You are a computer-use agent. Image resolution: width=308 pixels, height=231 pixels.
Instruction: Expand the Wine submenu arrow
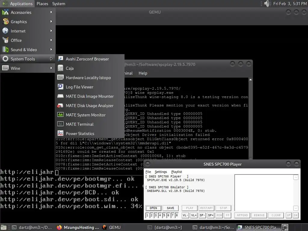pos(51,68)
